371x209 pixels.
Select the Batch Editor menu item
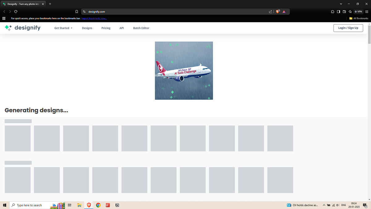tap(141, 28)
